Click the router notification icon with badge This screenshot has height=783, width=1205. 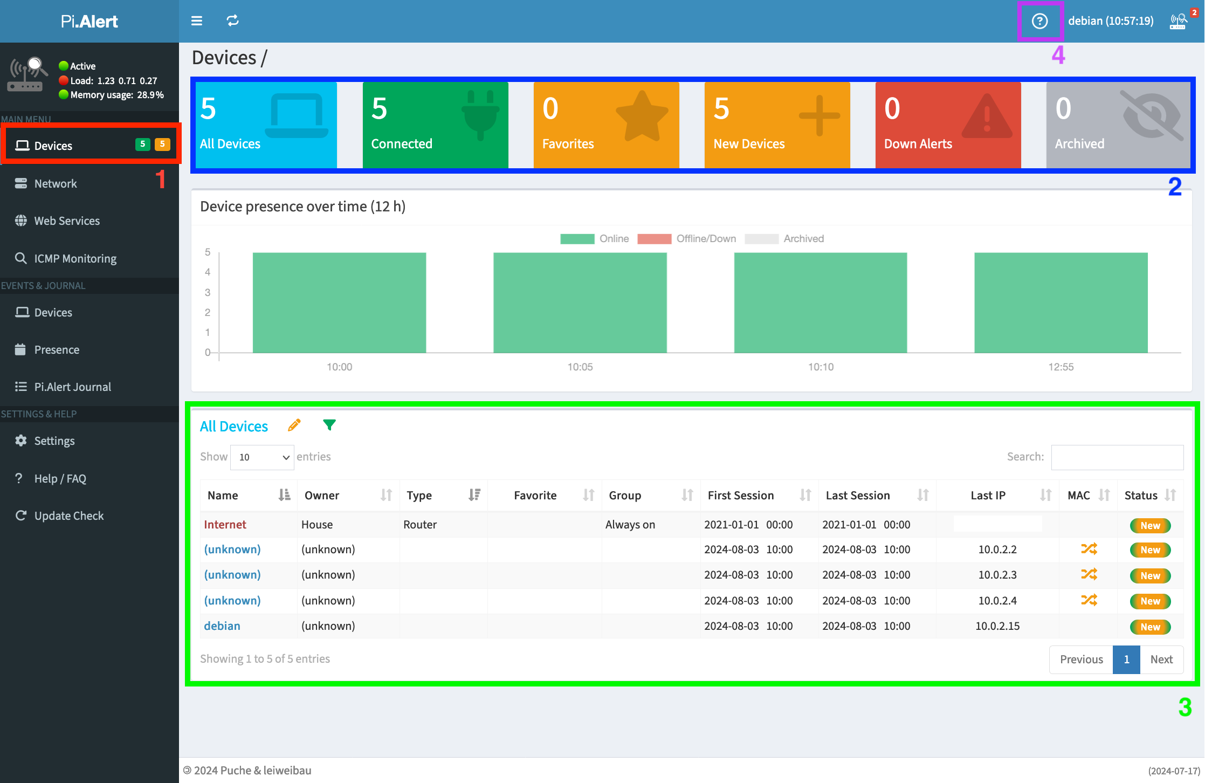pos(1179,21)
